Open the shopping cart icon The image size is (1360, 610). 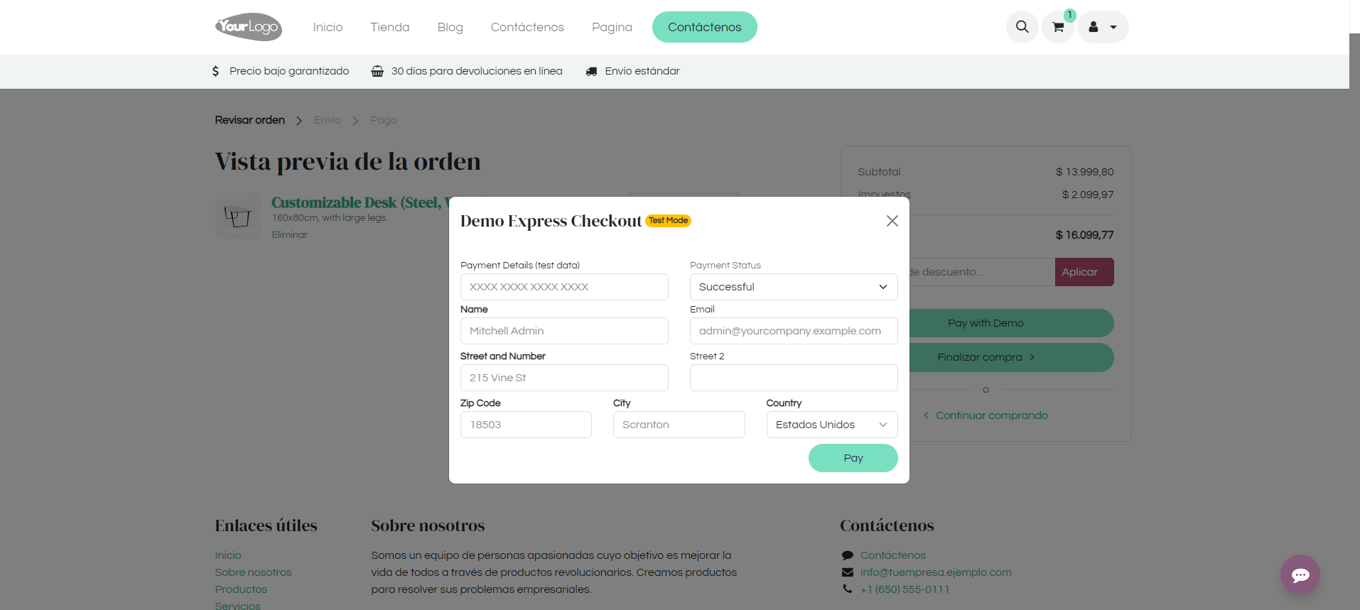tap(1058, 27)
